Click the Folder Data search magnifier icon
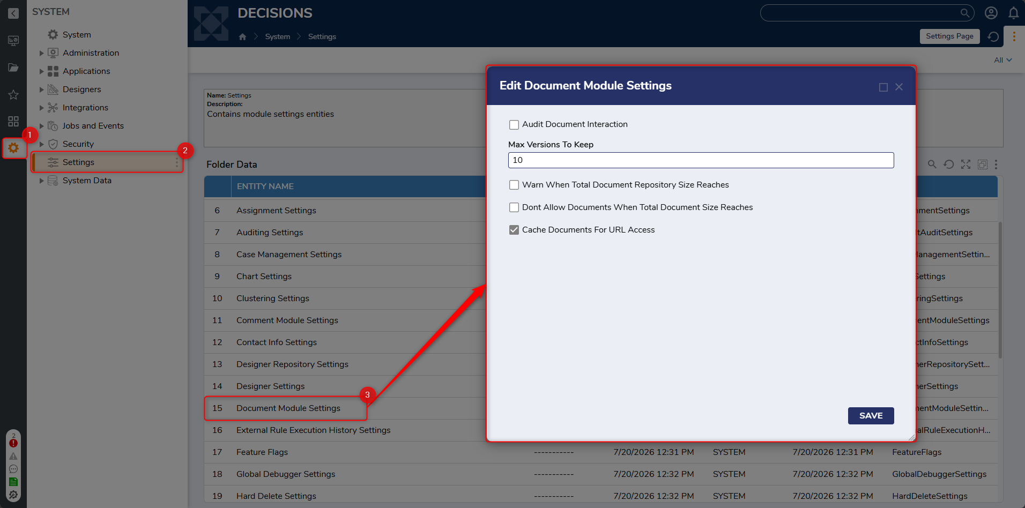The width and height of the screenshot is (1025, 508). (x=932, y=165)
